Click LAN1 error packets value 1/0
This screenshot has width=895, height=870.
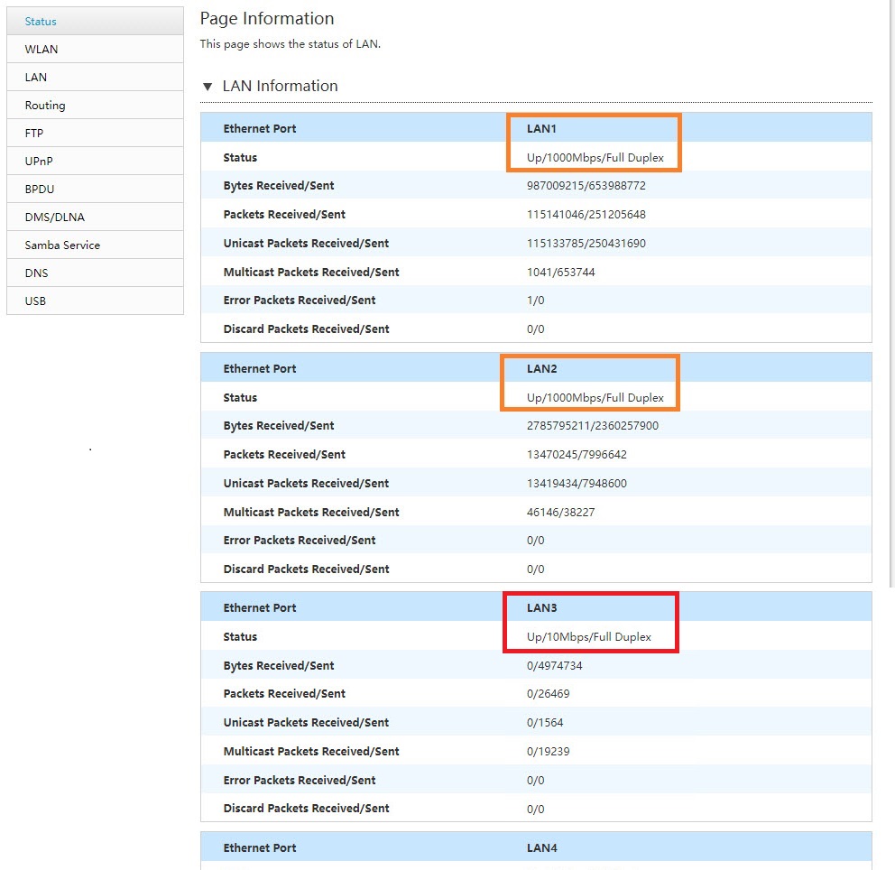coord(535,301)
